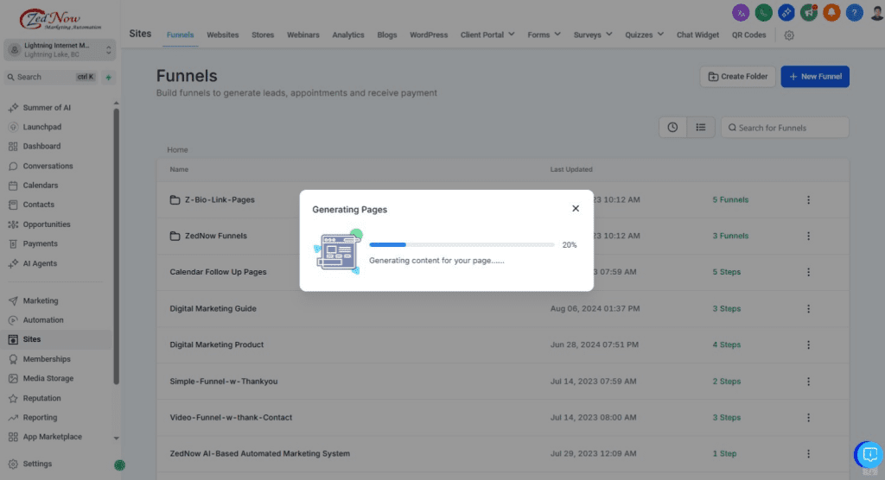Click the page generation progress bar
This screenshot has height=480, width=885.
click(462, 245)
